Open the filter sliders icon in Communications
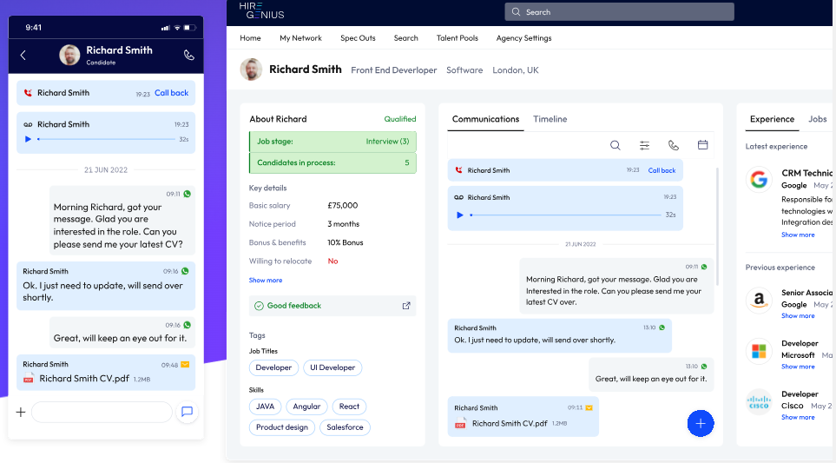The width and height of the screenshot is (836, 463). point(644,145)
